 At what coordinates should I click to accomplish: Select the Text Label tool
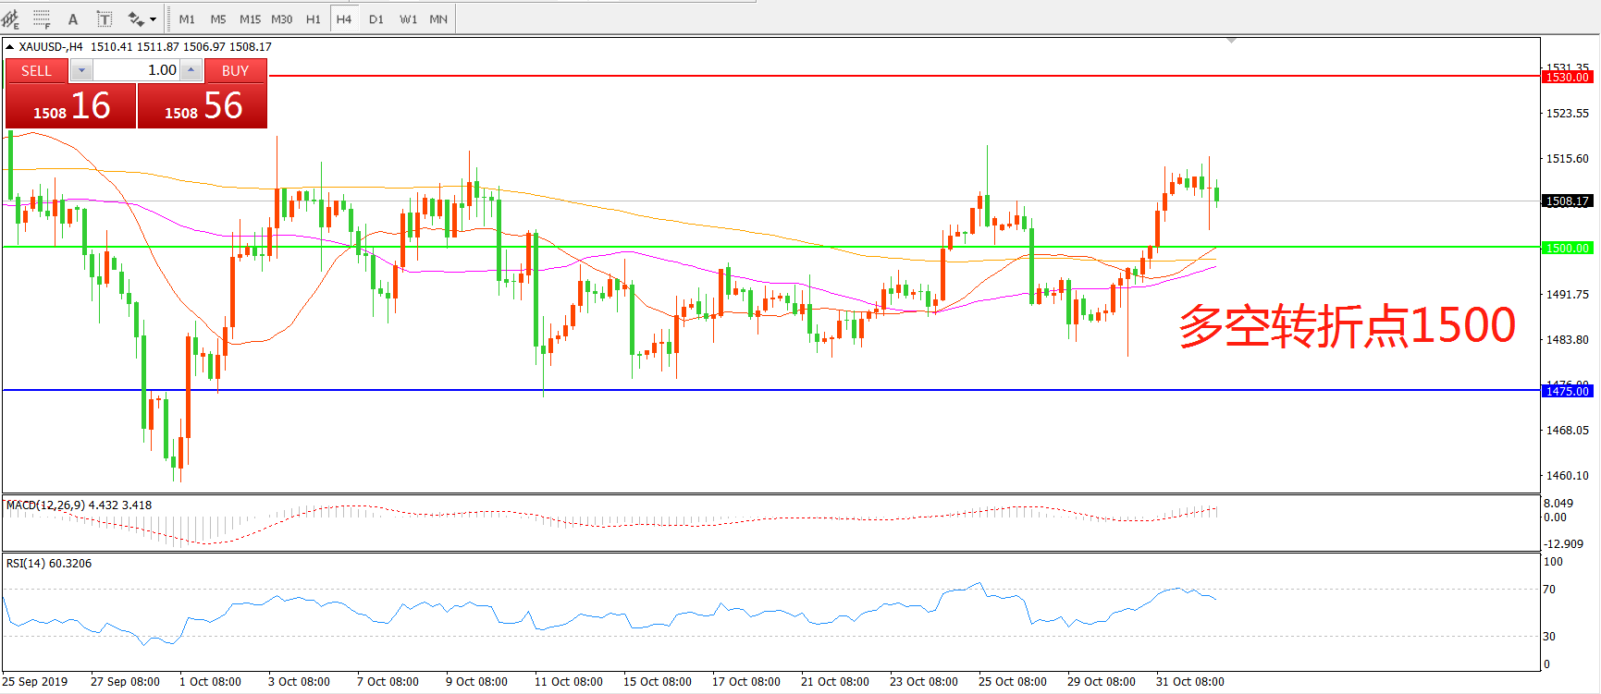105,18
